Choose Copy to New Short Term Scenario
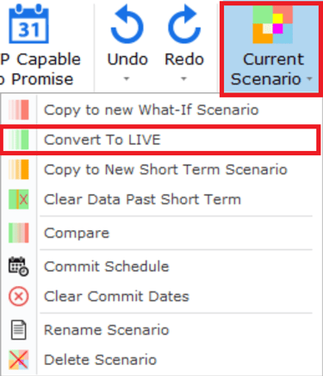The height and width of the screenshot is (376, 323). pyautogui.click(x=165, y=170)
